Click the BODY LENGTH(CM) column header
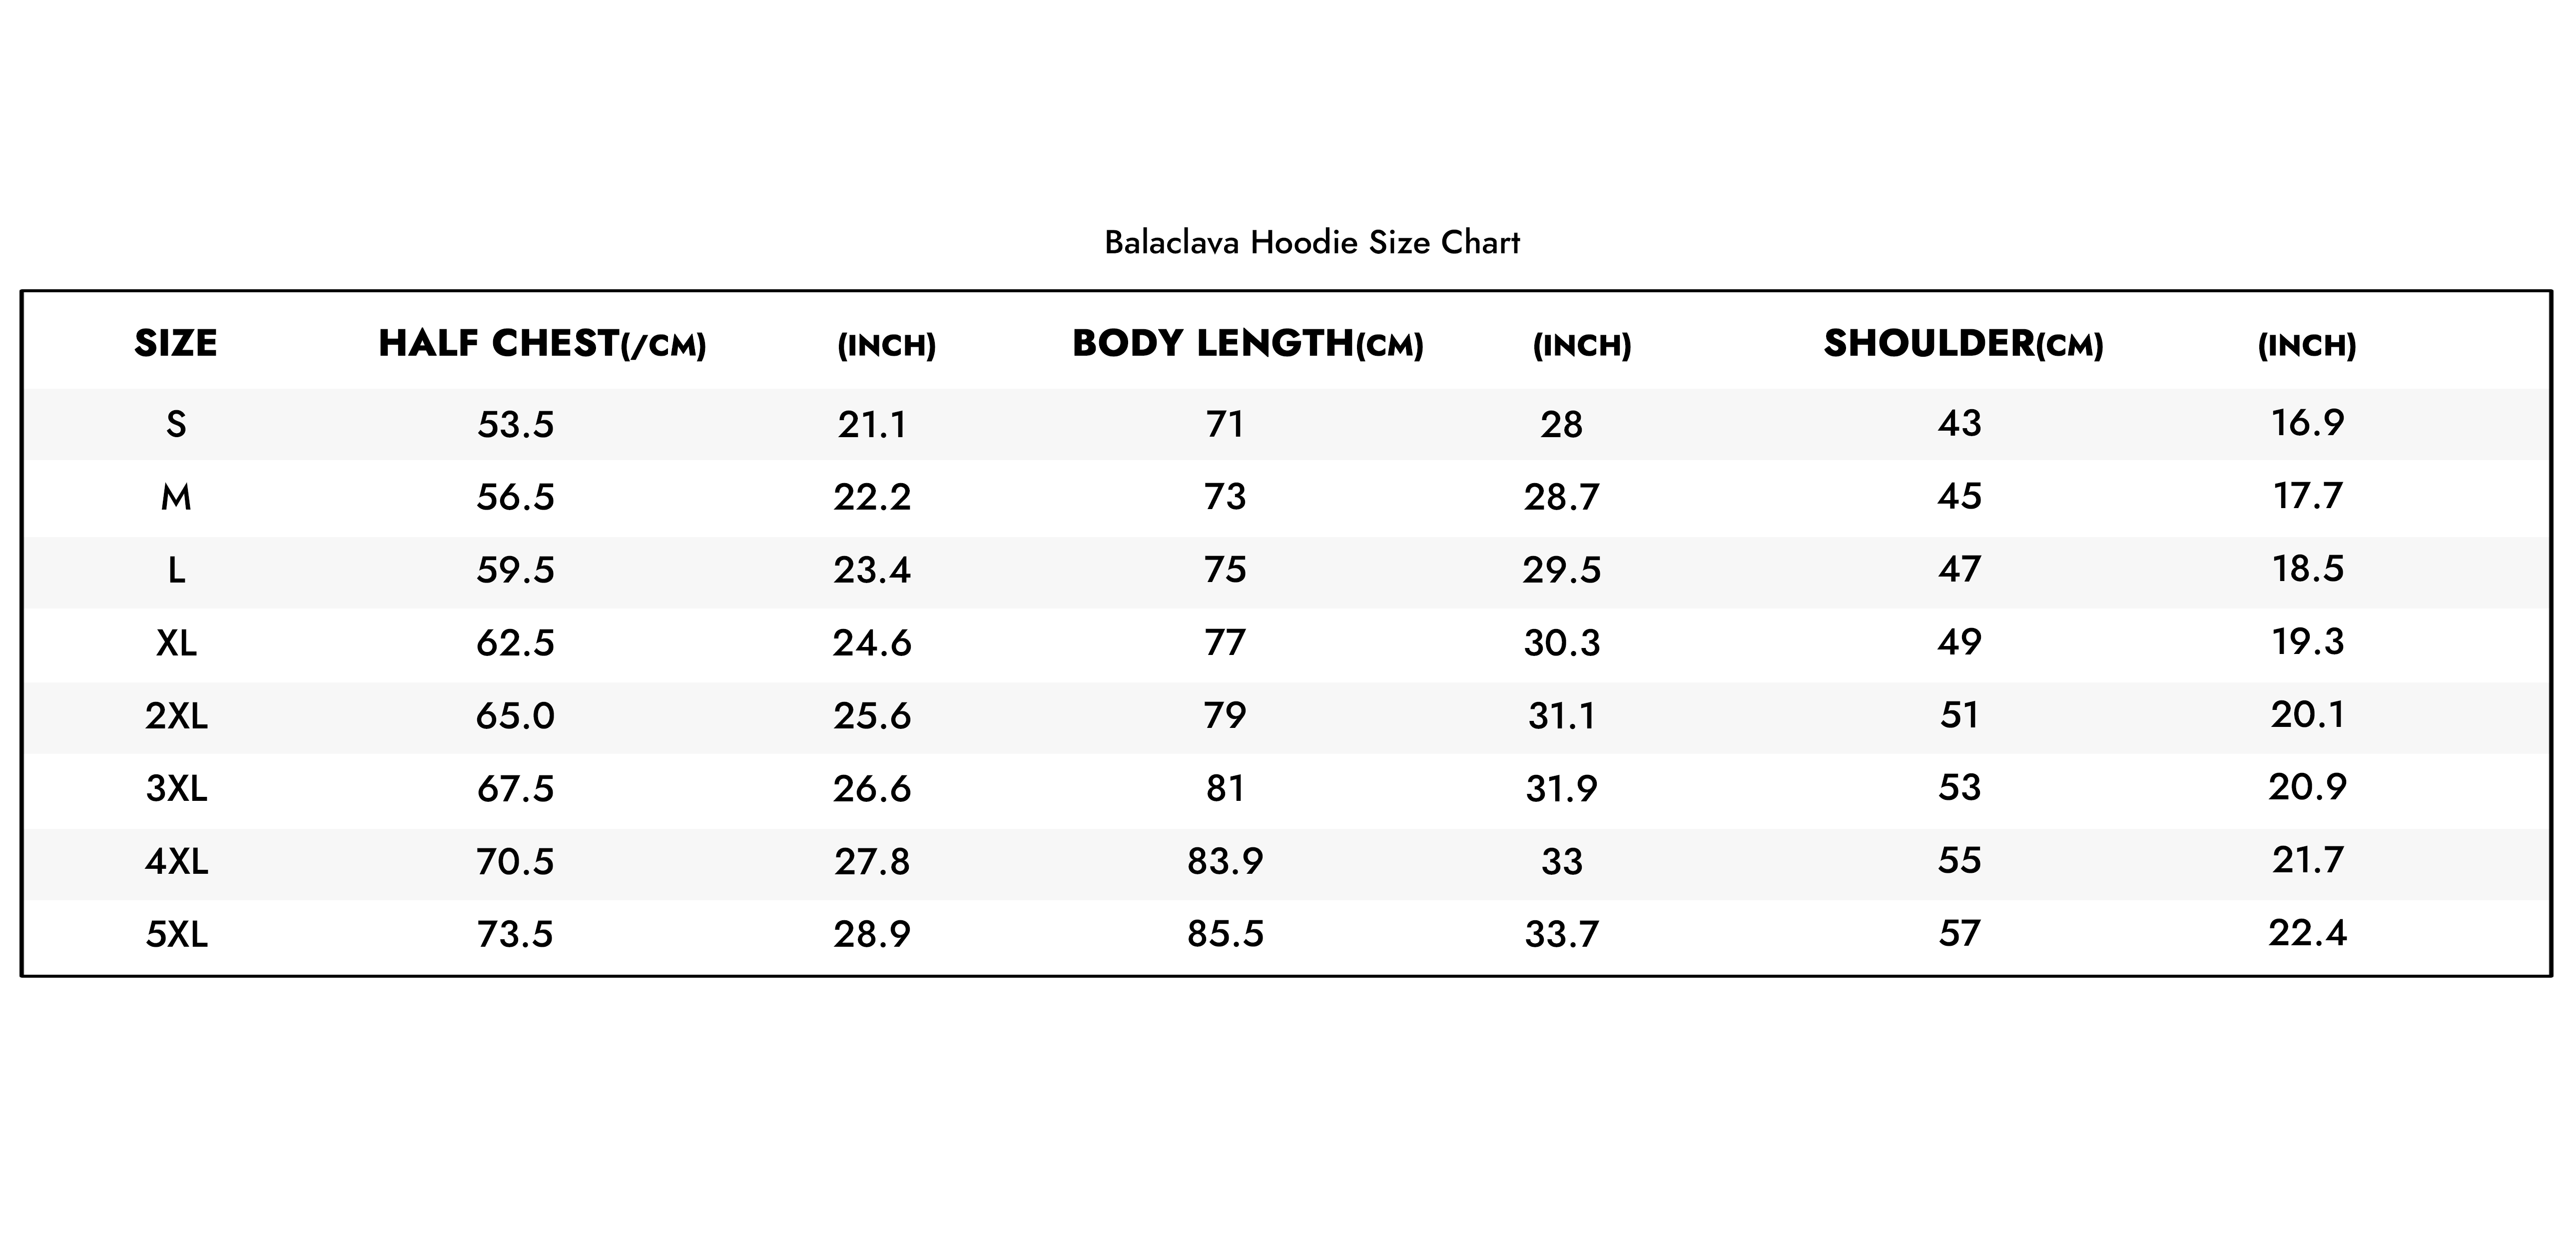 (1248, 344)
